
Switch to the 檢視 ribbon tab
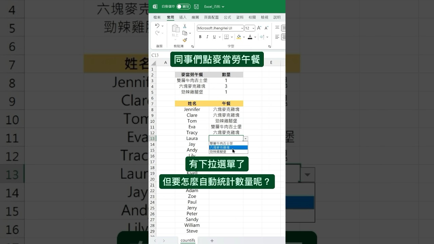(x=264, y=17)
